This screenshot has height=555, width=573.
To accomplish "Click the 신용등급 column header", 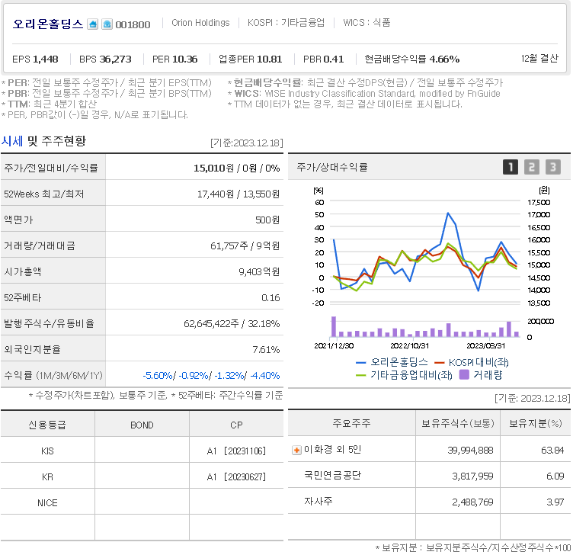I will 47,425.
